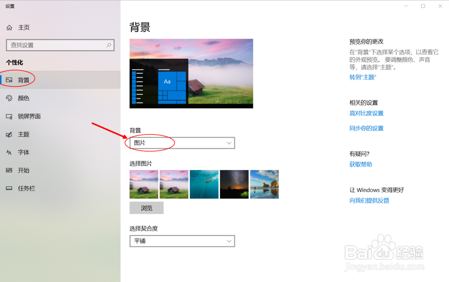Click the 获取帮助 link
The height and width of the screenshot is (282, 449).
(x=361, y=164)
